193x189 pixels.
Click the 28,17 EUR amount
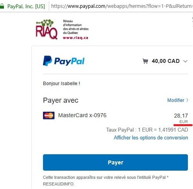pyautogui.click(x=181, y=118)
